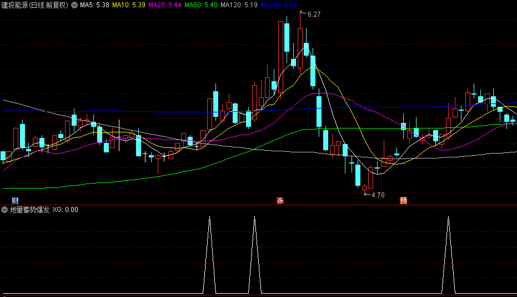Click the 4.78 low price marker
Image resolution: width=517 pixels, height=297 pixels.
[378, 195]
